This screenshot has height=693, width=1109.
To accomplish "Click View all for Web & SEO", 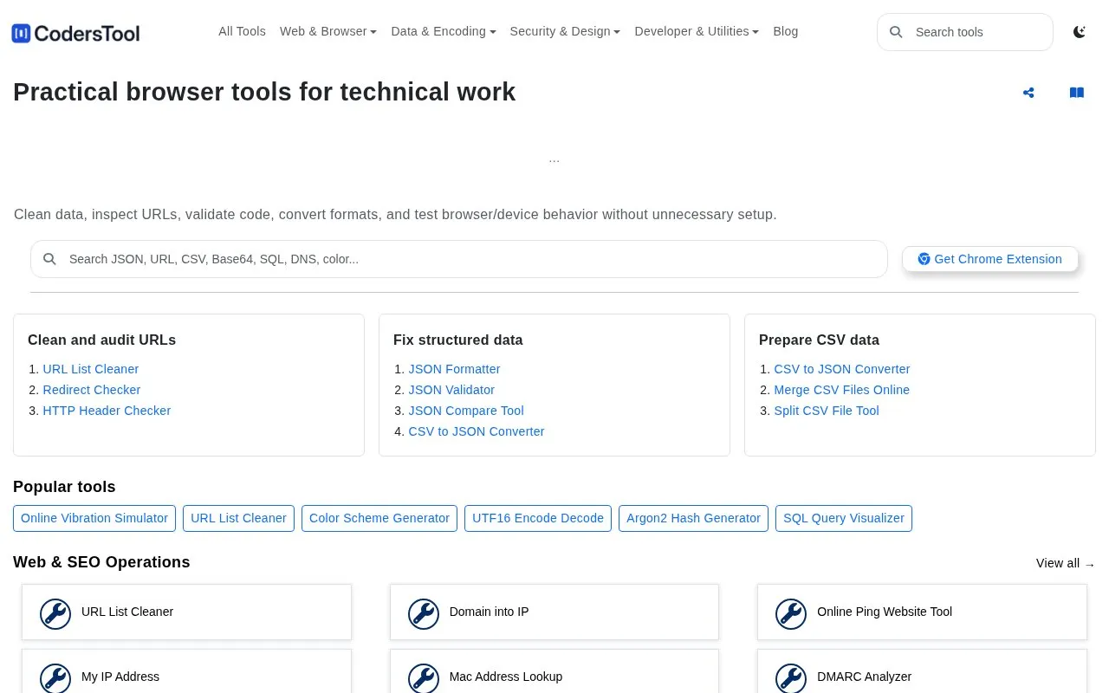I will point(1066,563).
